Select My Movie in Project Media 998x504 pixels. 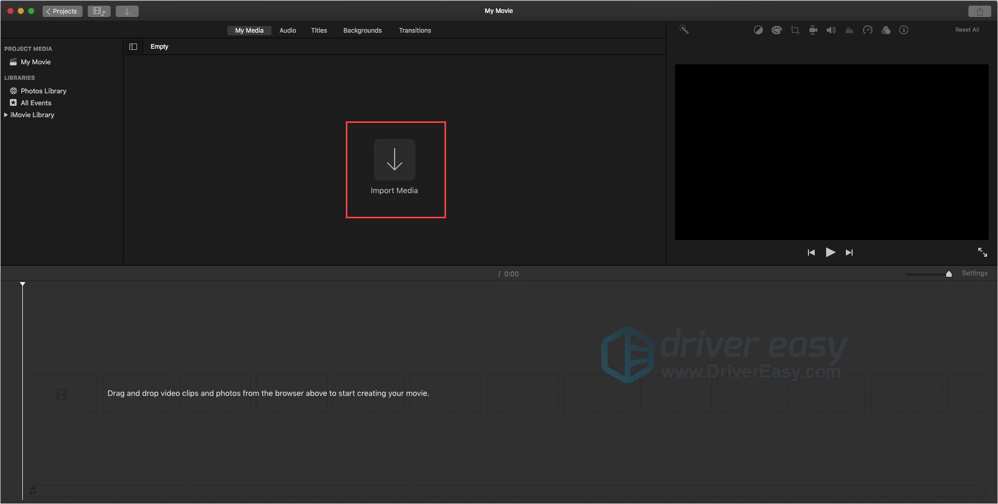coord(35,62)
